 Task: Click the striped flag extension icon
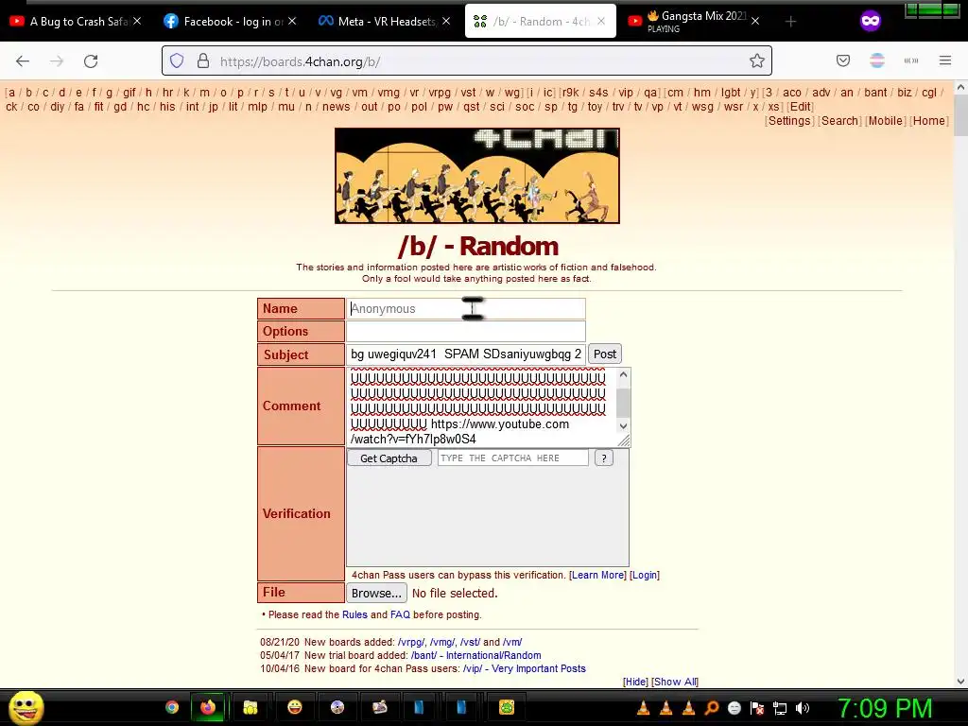pyautogui.click(x=877, y=60)
